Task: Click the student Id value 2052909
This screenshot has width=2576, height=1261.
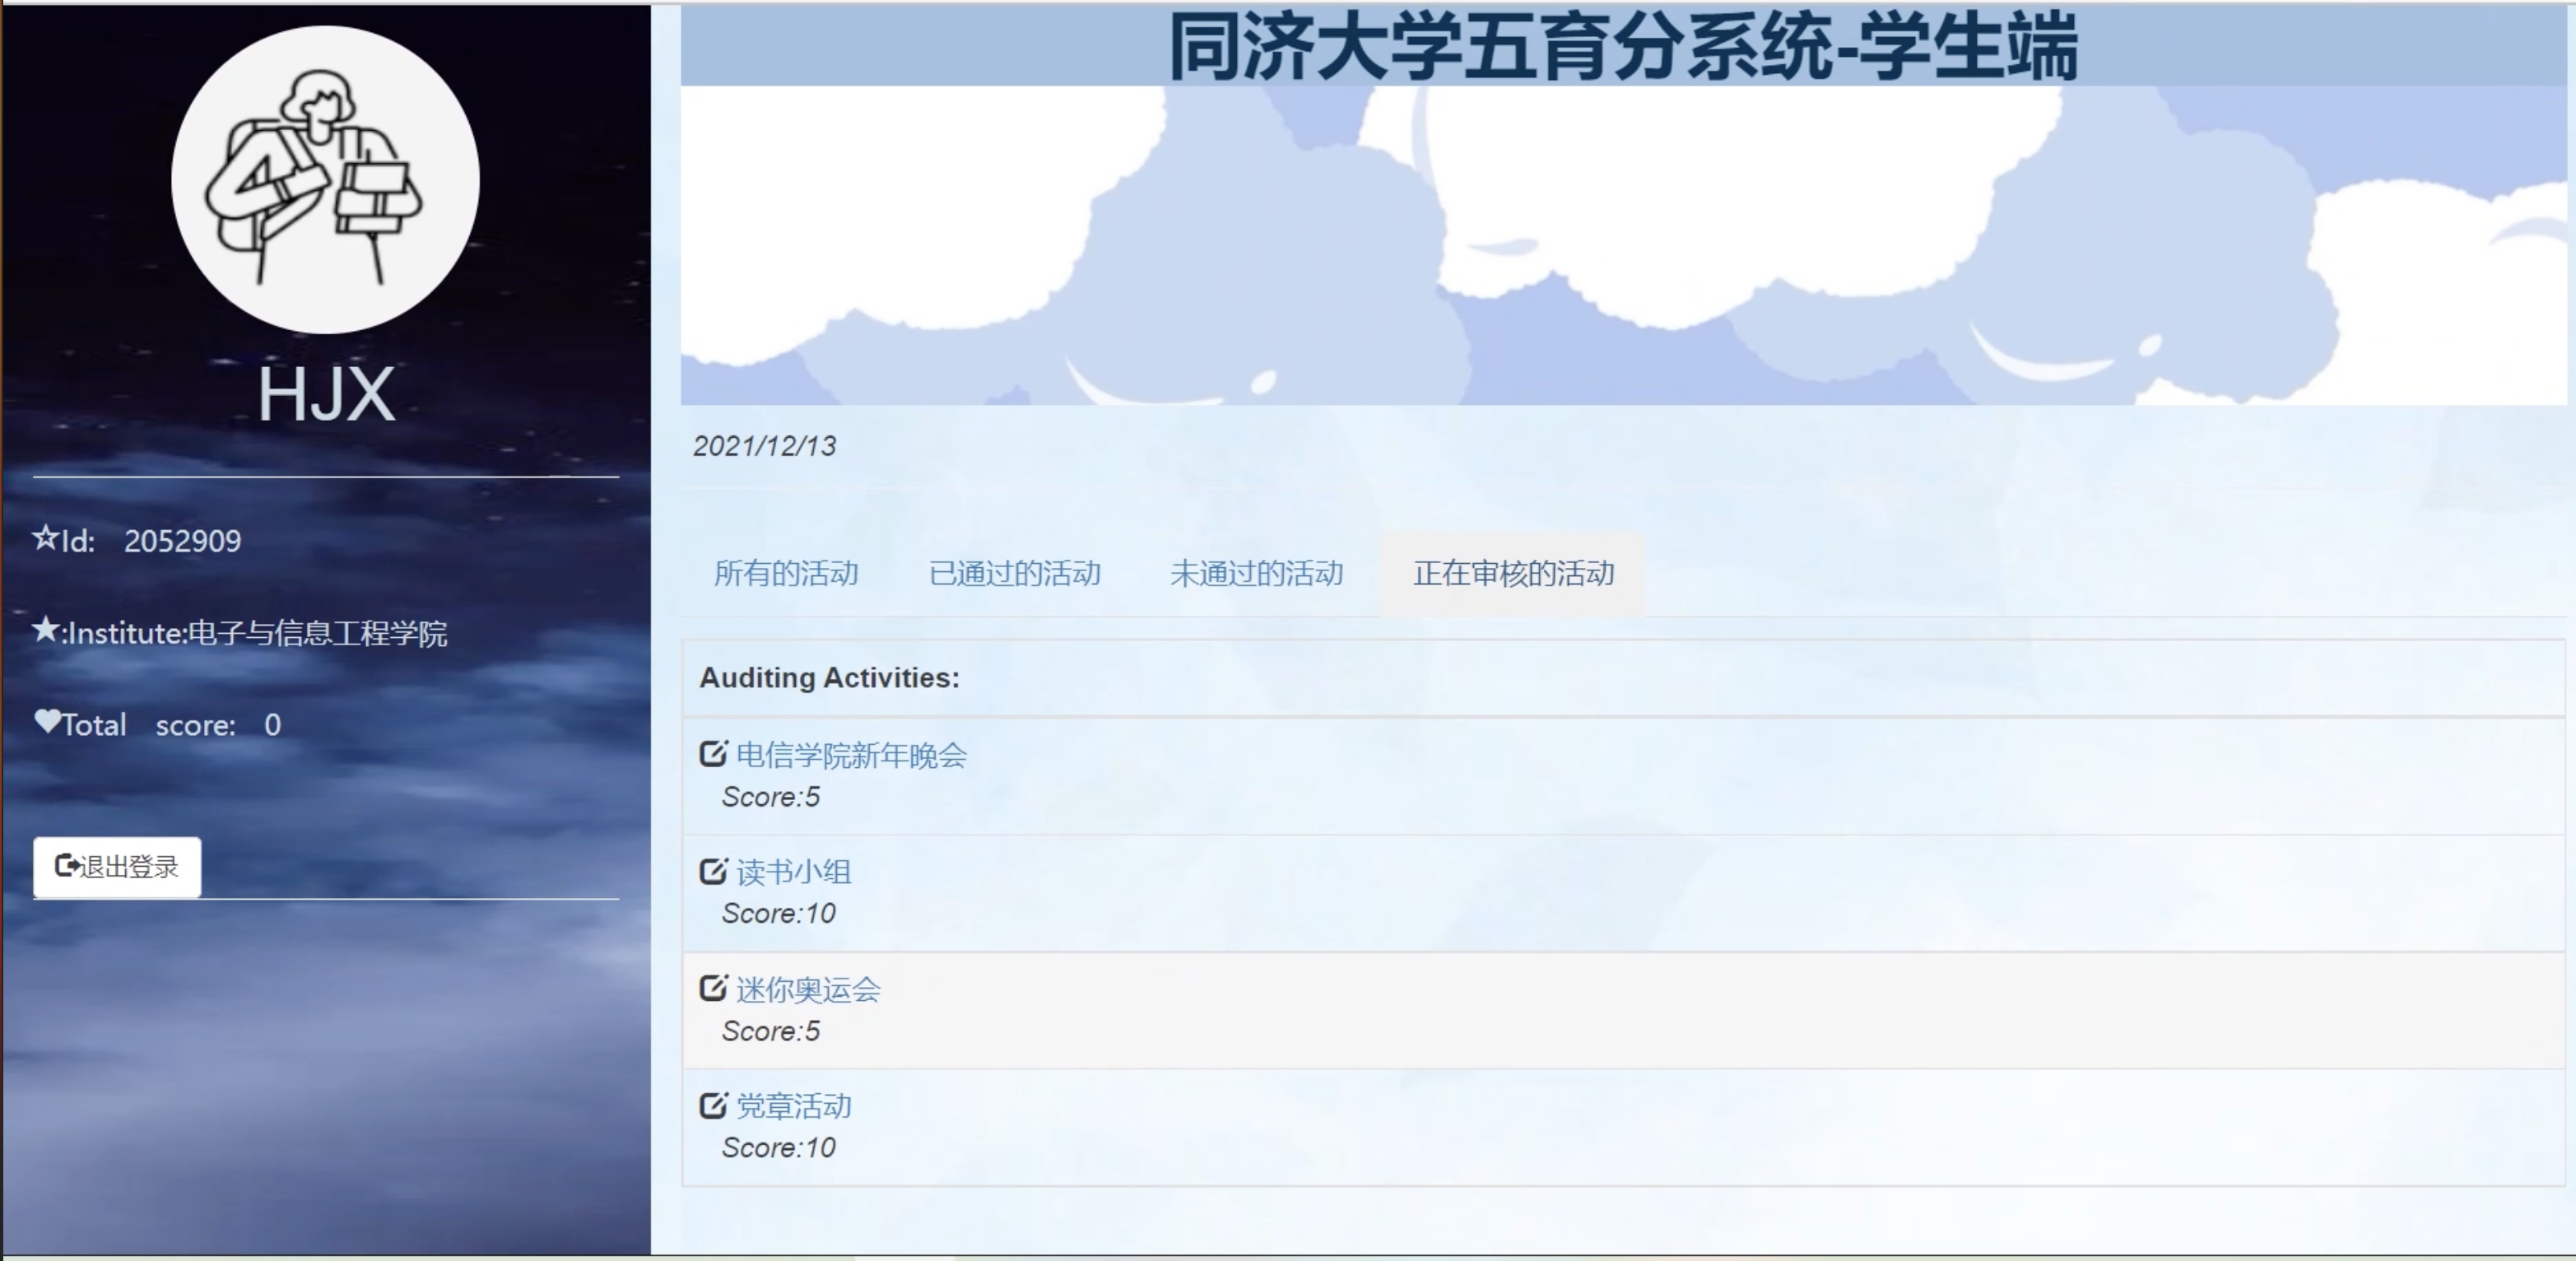Action: [x=183, y=541]
